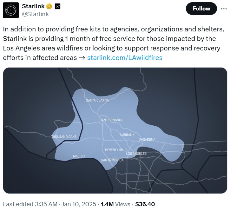Image resolution: width=230 pixels, height=210 pixels.
Task: Click the Santa Clarita label on map
Action: [97, 101]
